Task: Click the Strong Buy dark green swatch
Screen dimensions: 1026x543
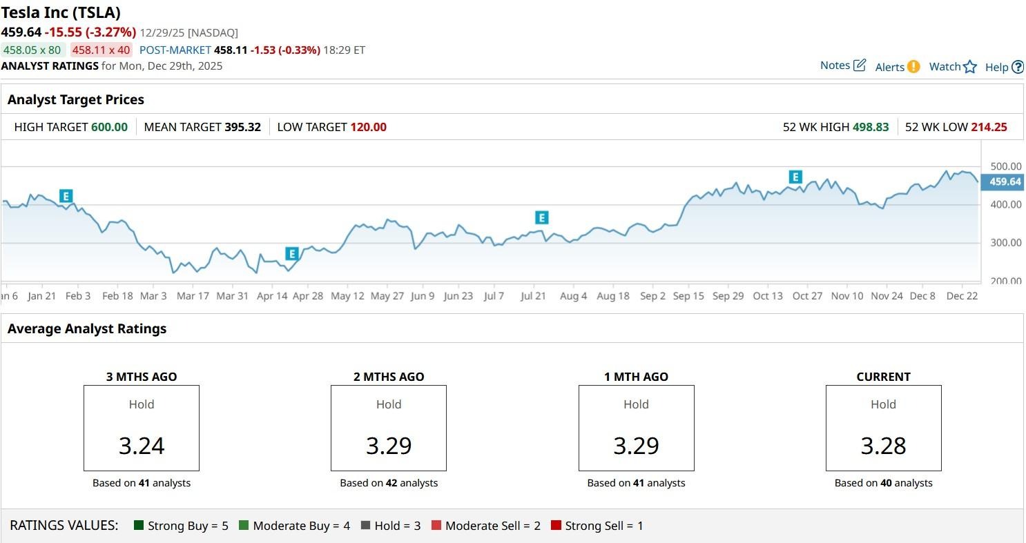Action: pyautogui.click(x=139, y=526)
